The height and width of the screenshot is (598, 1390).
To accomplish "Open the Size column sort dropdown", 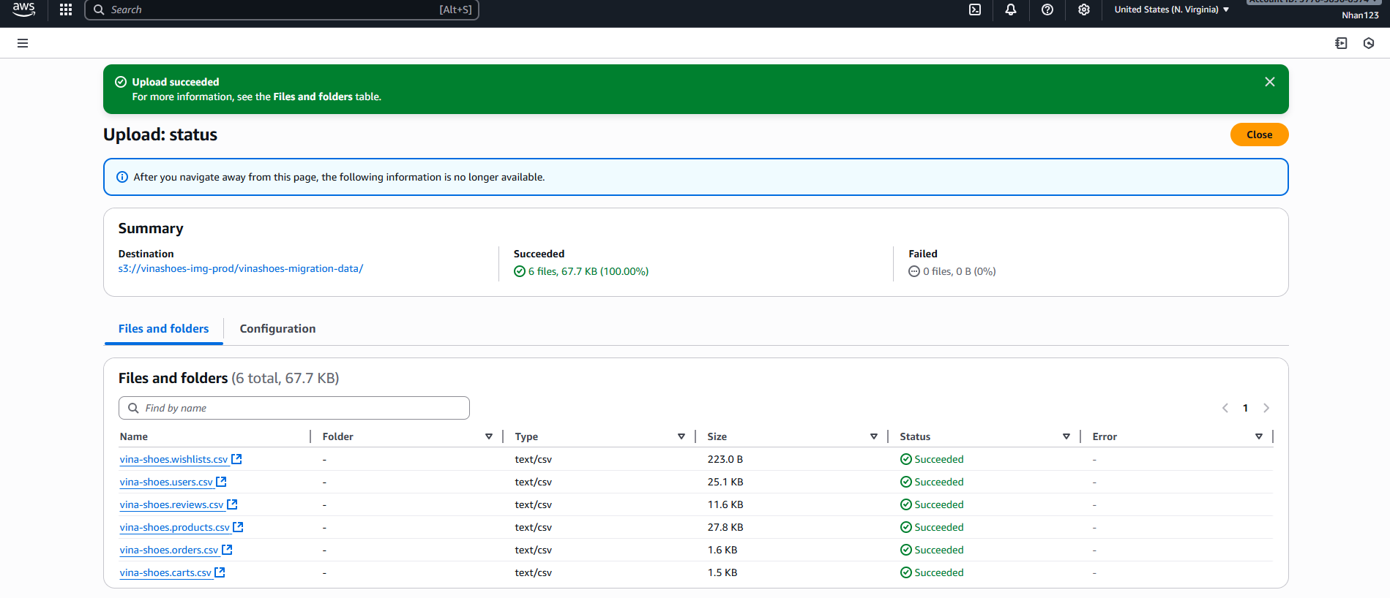I will pyautogui.click(x=874, y=436).
